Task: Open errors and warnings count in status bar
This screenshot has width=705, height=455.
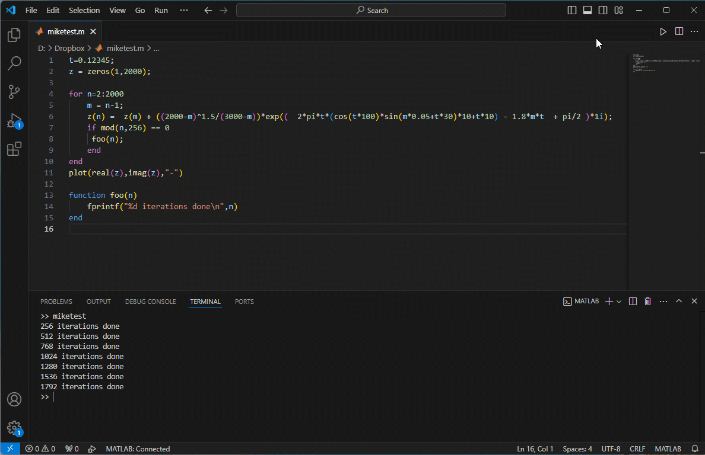Action: coord(40,448)
